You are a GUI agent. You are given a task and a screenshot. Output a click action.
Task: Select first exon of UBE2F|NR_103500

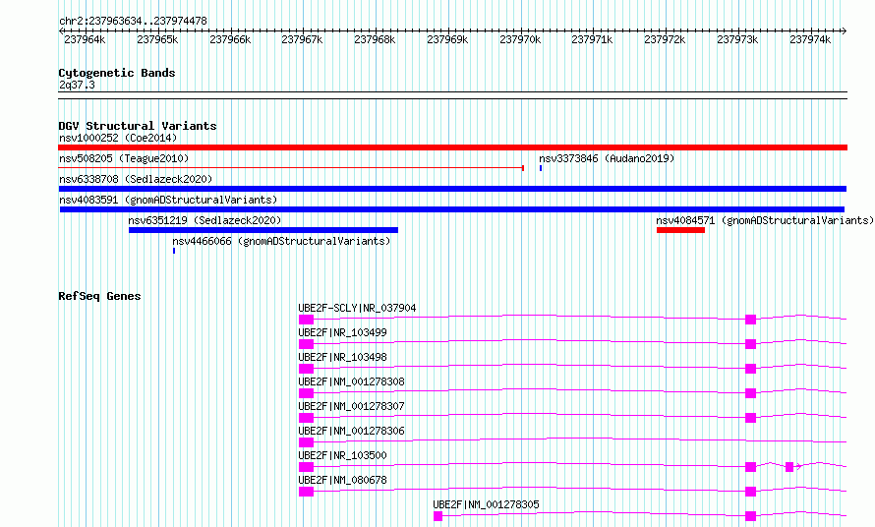307,467
